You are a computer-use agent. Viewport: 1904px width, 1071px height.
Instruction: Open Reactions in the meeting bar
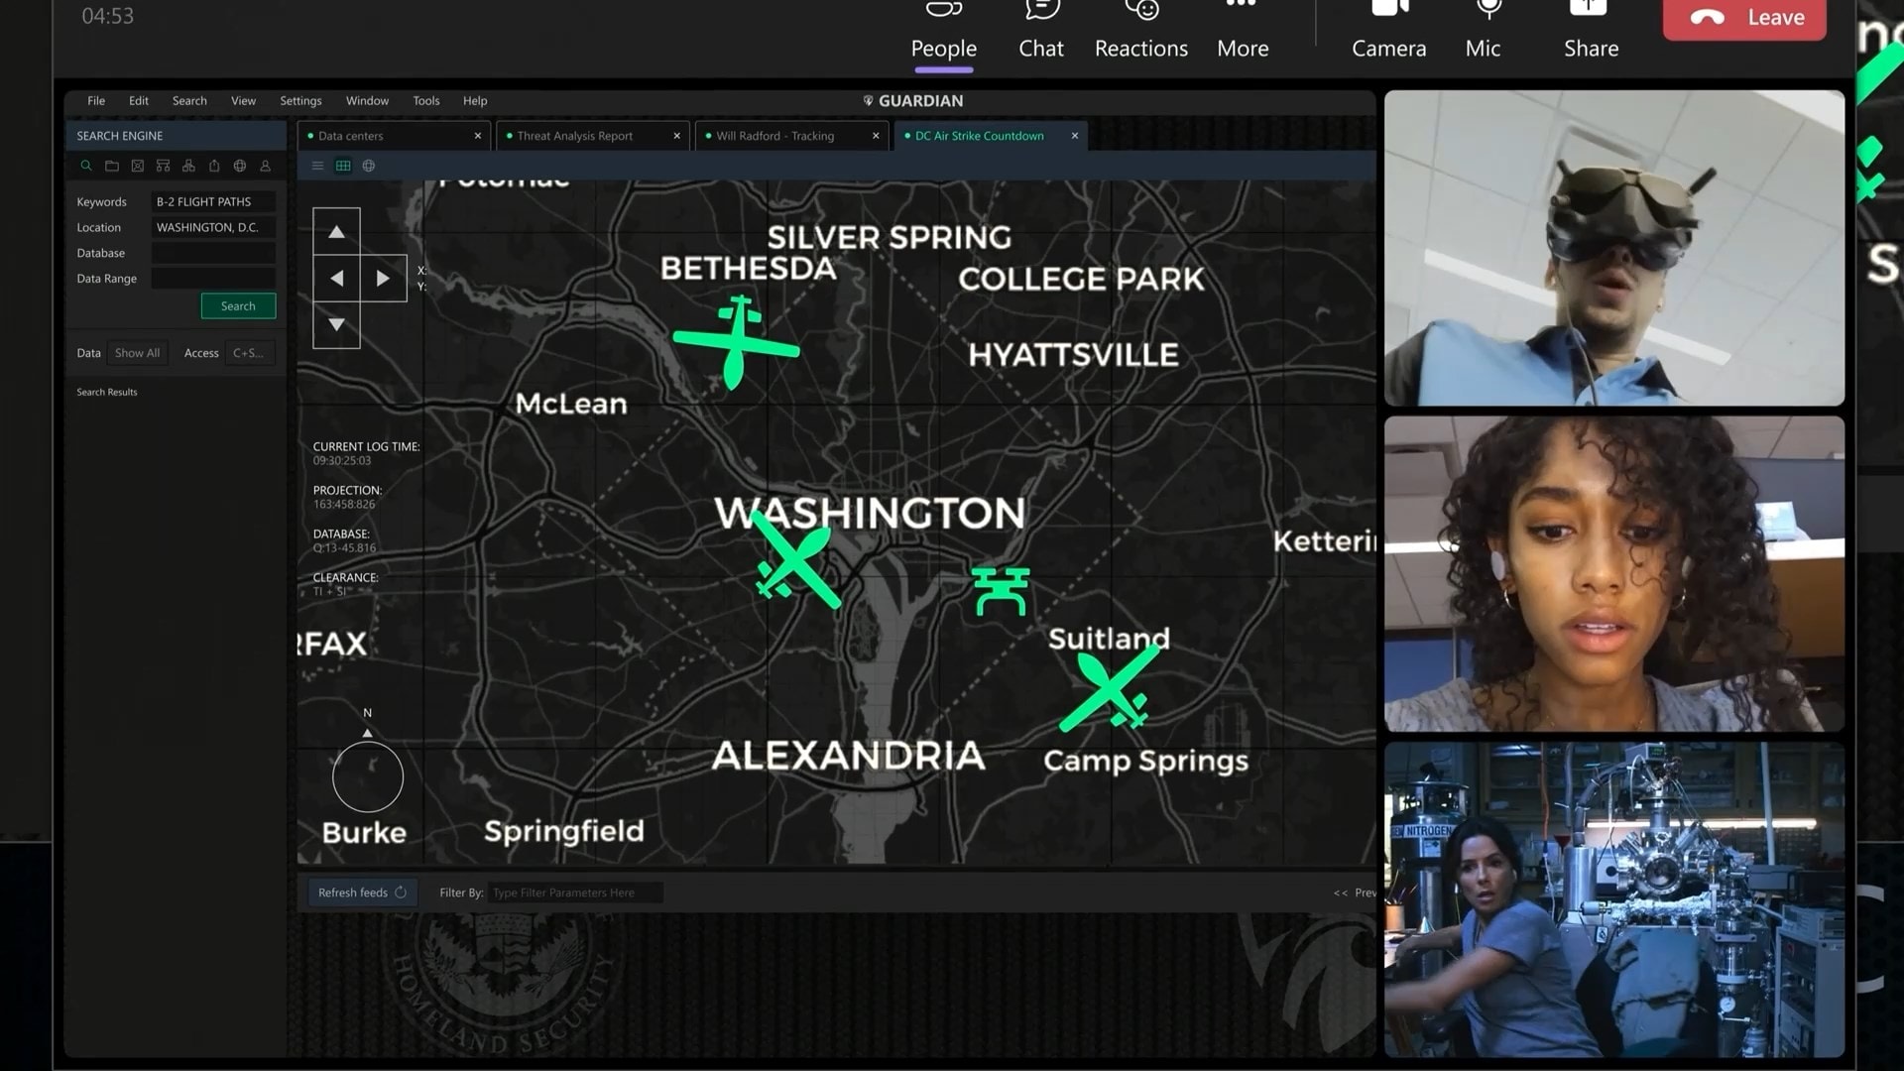(x=1141, y=32)
